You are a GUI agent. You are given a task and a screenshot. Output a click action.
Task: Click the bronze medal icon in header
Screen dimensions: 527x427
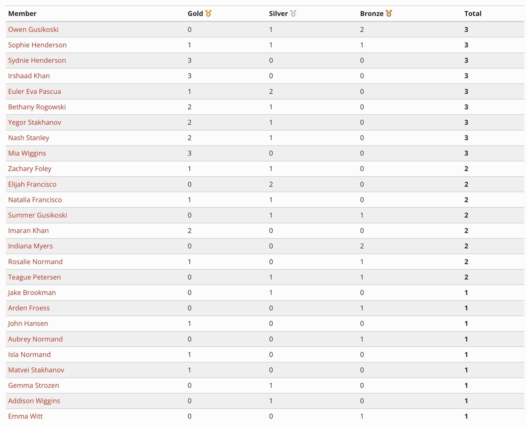coord(389,13)
